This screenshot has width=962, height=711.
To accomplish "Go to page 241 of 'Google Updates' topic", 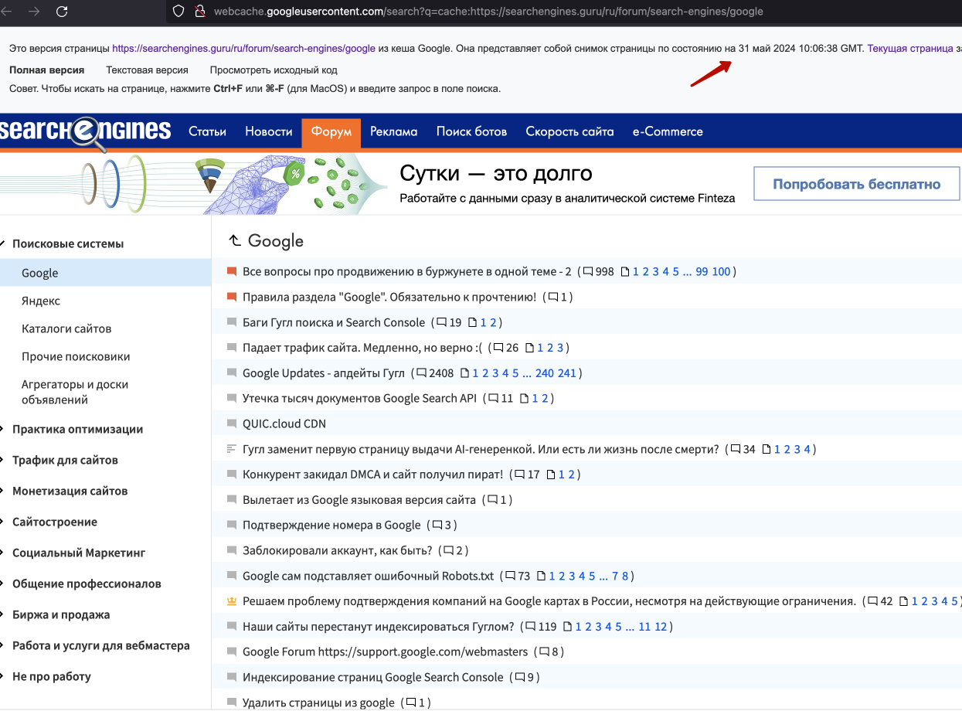I will [x=567, y=373].
